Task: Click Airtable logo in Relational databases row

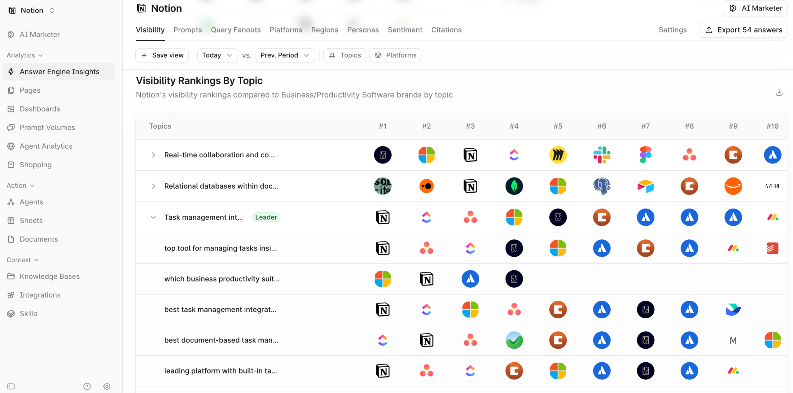Action: point(646,186)
